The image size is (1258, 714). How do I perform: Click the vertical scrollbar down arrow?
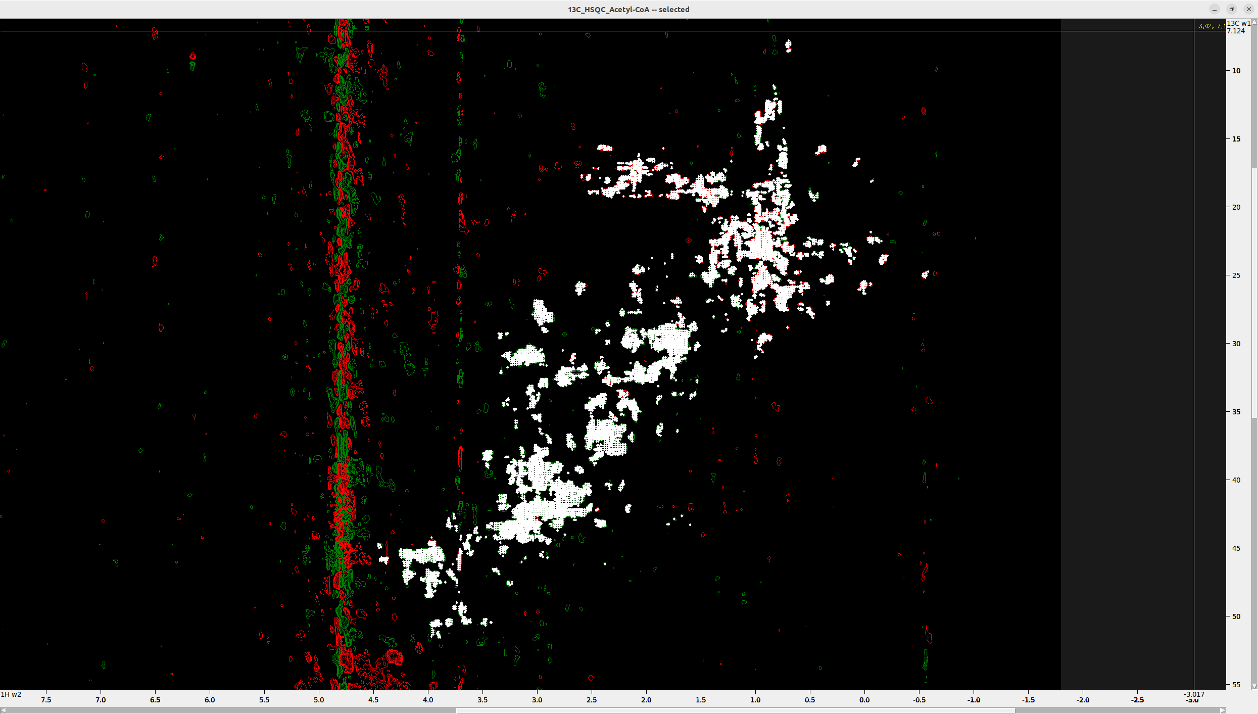tap(1253, 685)
